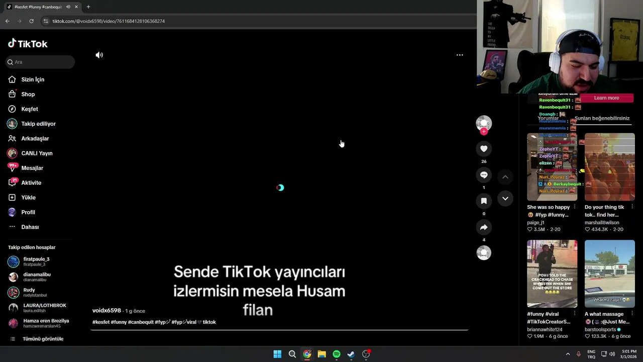This screenshot has height=362, width=643.
Task: Go to the next video with down arrow
Action: [x=505, y=199]
